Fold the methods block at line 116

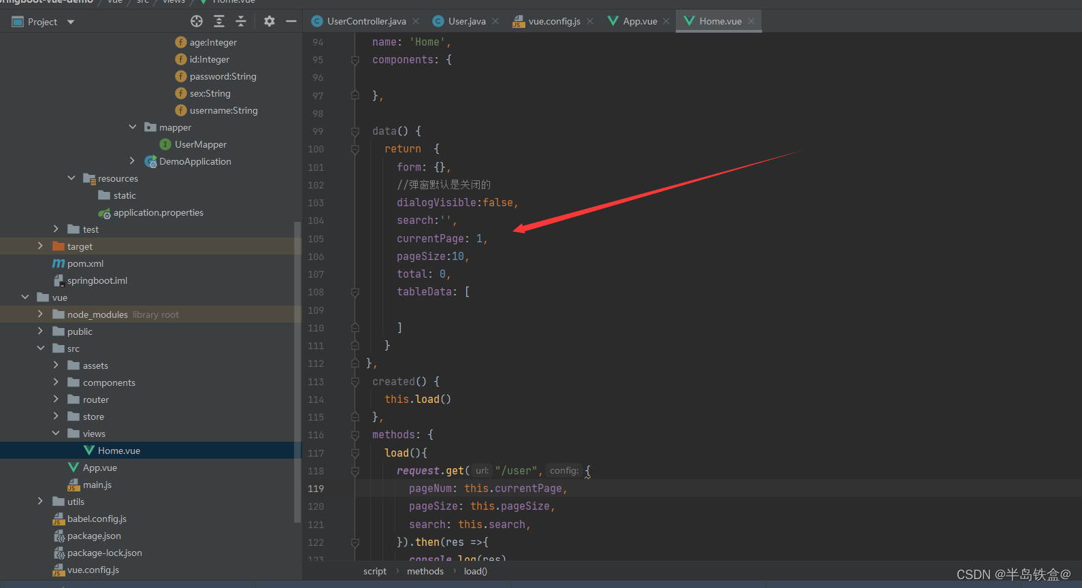(x=355, y=435)
